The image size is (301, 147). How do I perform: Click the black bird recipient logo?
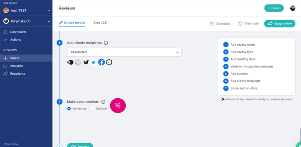(86, 62)
